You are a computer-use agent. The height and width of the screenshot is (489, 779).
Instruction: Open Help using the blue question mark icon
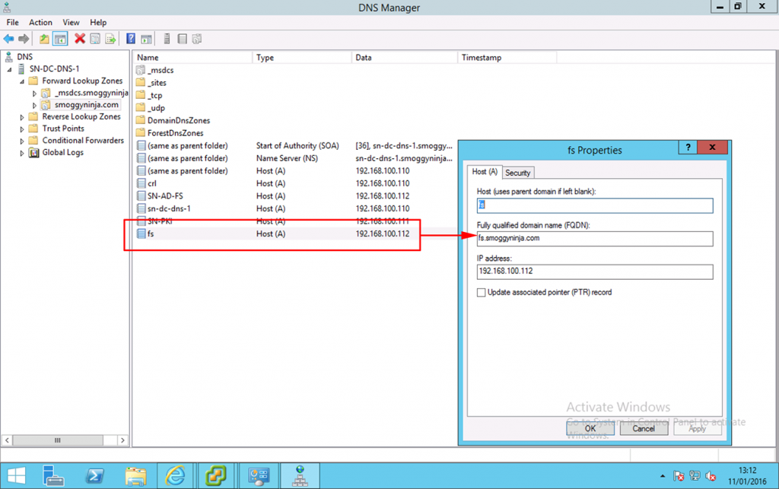131,39
